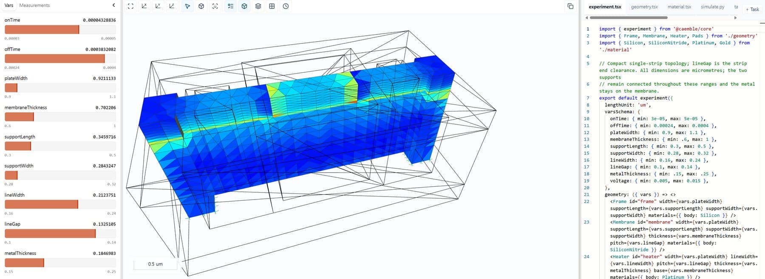Click the copy icon above viewport
Screen dimensions: 765x279
pyautogui.click(x=570, y=6)
